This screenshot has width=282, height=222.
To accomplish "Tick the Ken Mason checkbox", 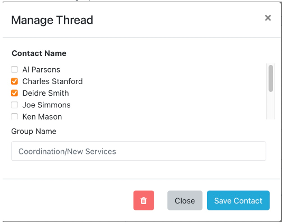I will click(x=14, y=116).
